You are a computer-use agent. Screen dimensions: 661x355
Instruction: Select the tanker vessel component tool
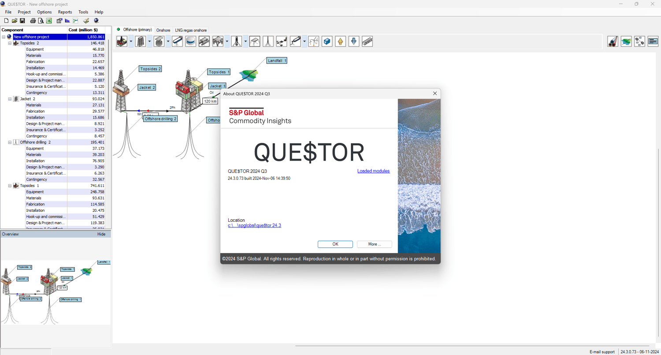coord(177,41)
